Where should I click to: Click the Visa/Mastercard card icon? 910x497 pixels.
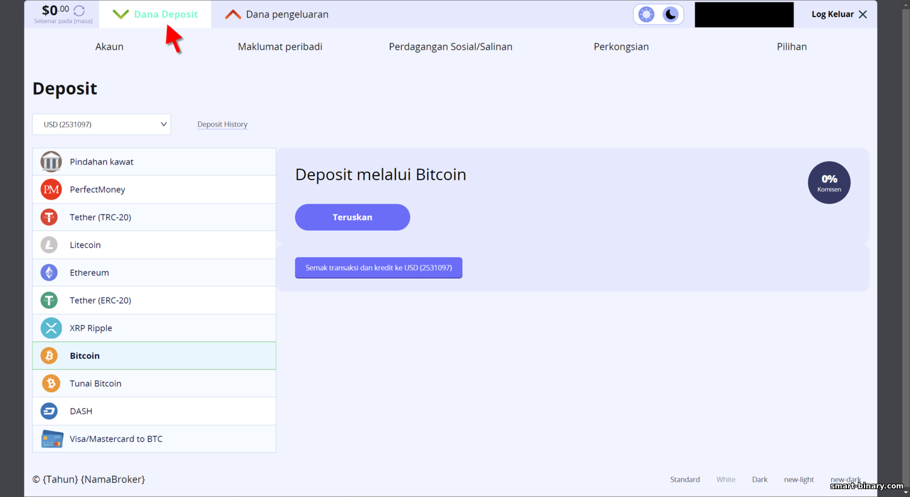[52, 439]
